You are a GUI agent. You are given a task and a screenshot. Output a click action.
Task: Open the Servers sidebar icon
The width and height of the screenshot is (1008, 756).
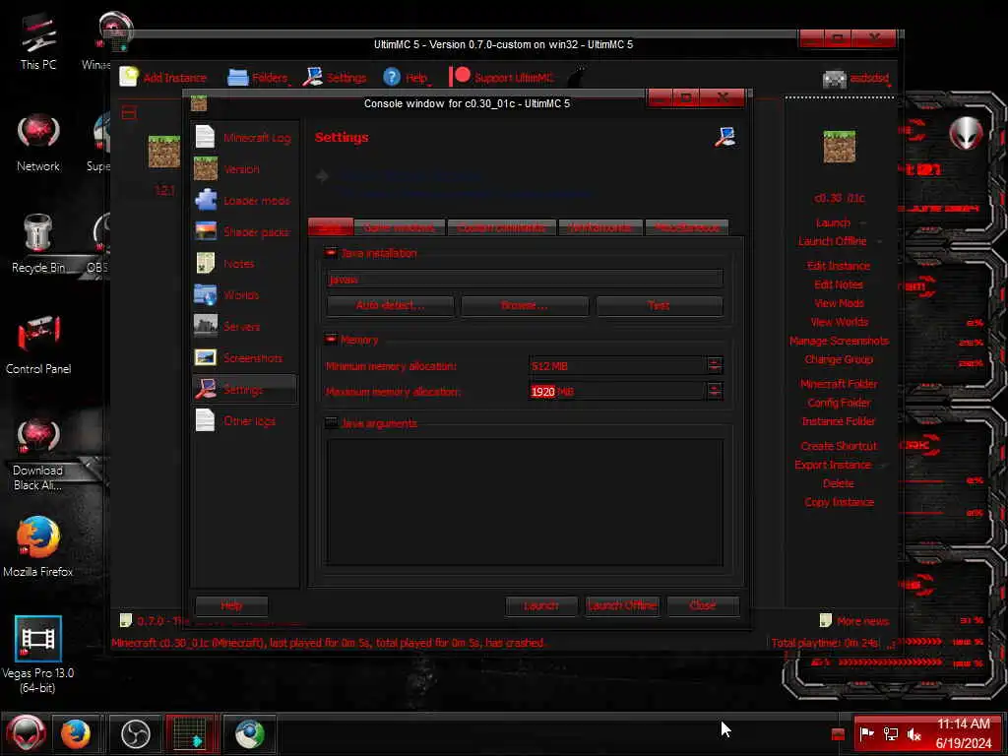coord(206,326)
